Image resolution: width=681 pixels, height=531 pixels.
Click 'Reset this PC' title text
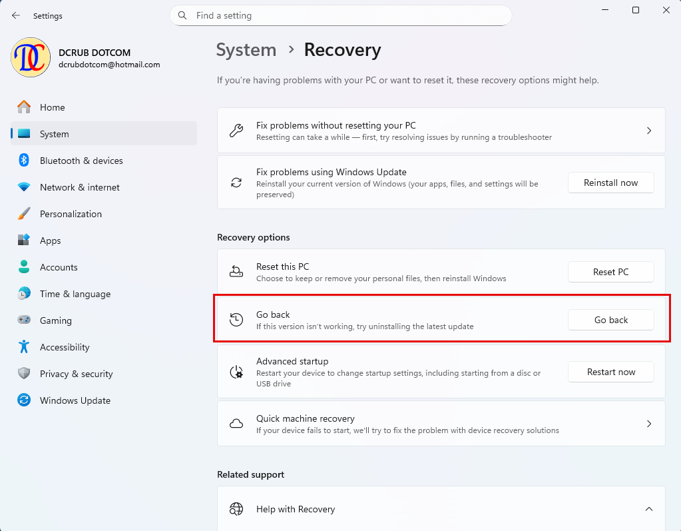point(283,266)
